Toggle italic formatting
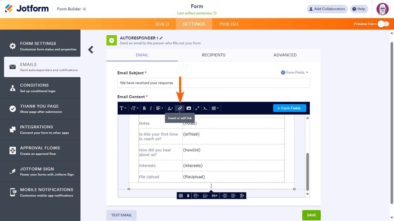The width and height of the screenshot is (394, 221). click(151, 108)
